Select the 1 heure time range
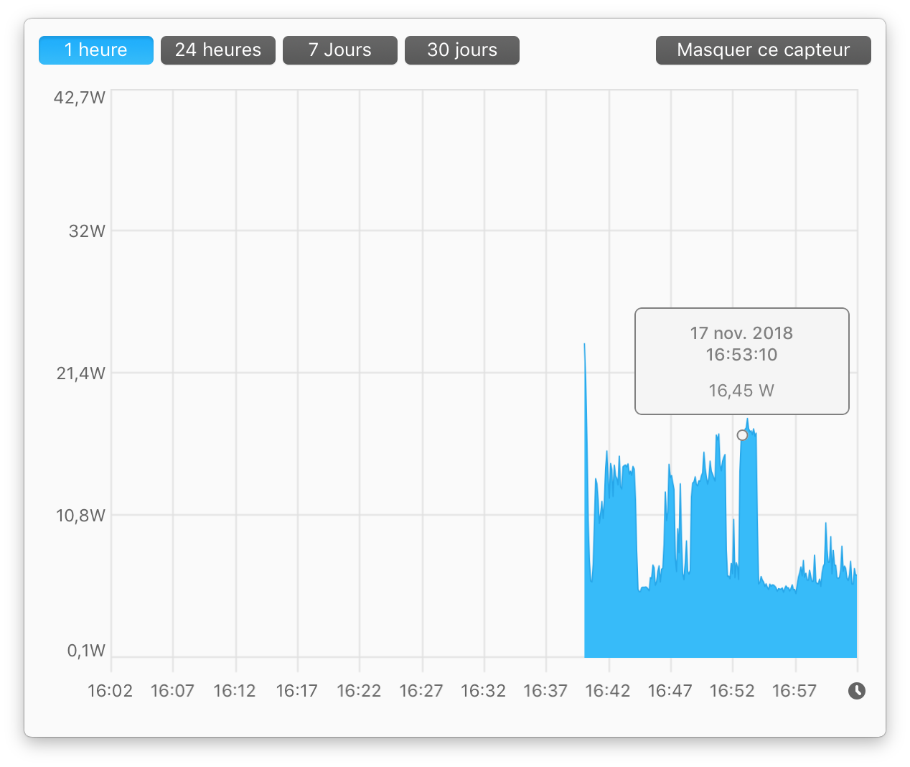The image size is (910, 767). (95, 50)
